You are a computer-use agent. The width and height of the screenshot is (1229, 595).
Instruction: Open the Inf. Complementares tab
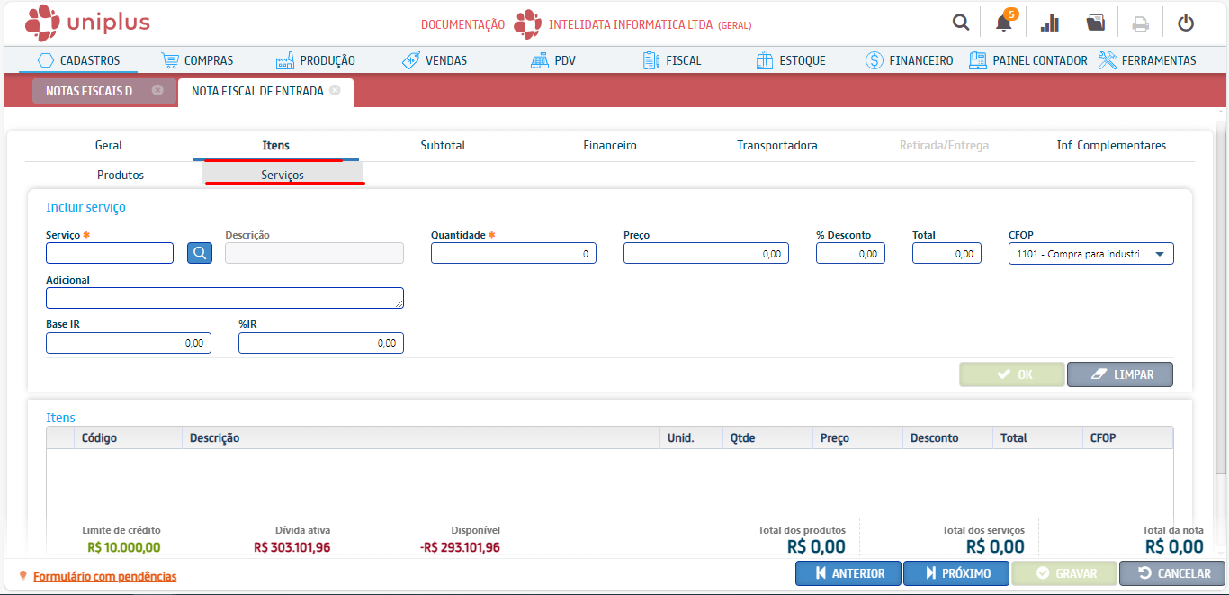coord(1111,145)
